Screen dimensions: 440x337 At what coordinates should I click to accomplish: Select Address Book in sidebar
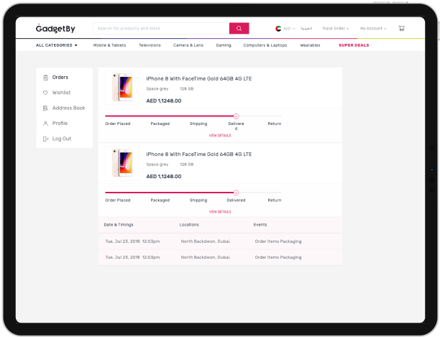(68, 108)
